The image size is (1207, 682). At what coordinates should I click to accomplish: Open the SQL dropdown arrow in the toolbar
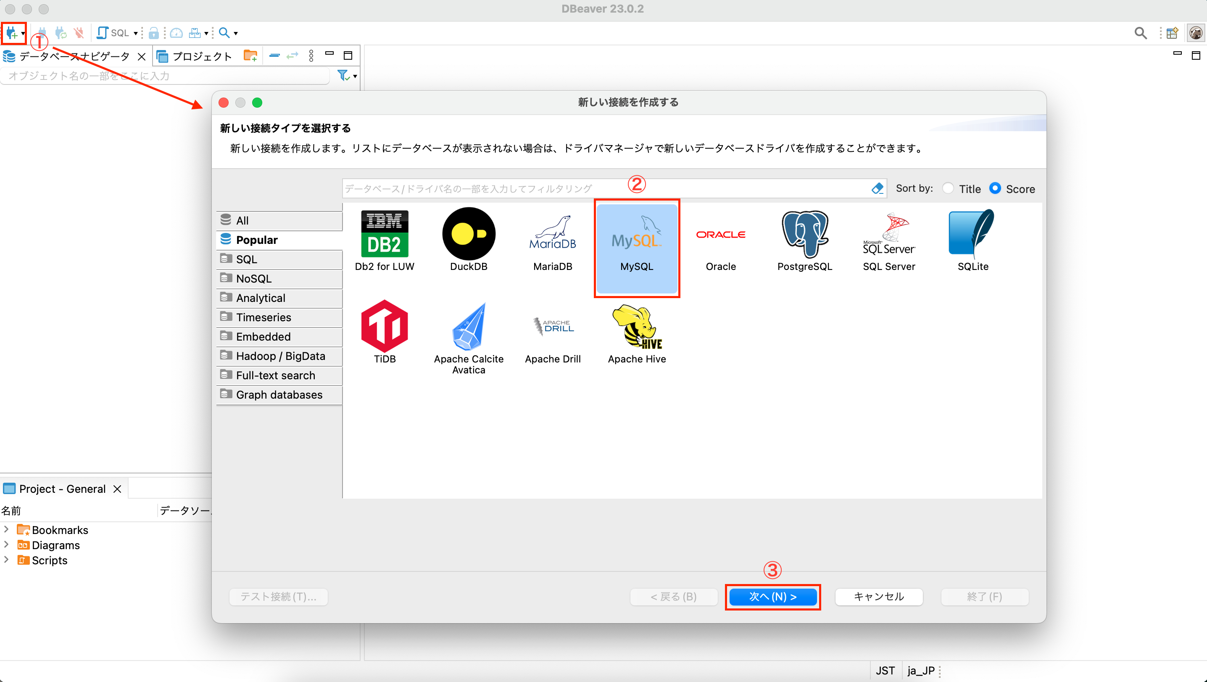tap(134, 33)
